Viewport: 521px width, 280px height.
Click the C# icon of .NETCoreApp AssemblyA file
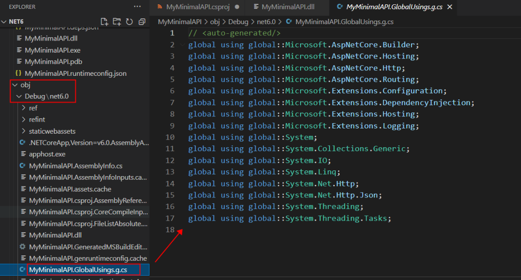23,143
